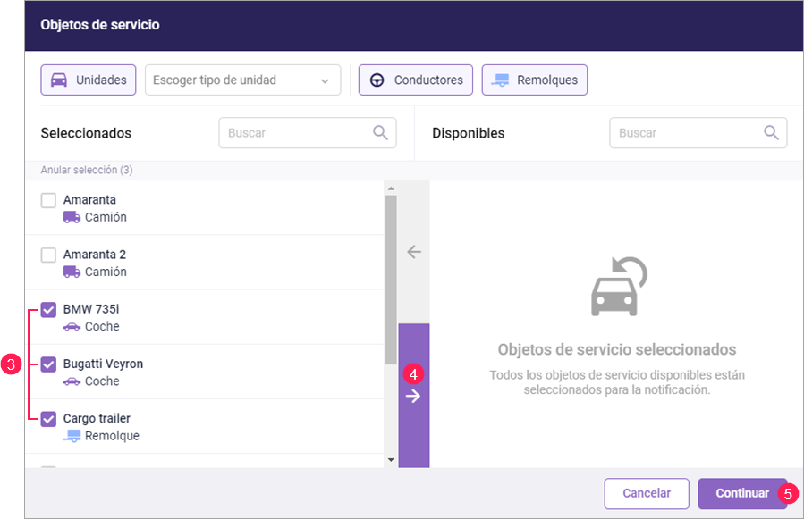The height and width of the screenshot is (519, 804).
Task: Switch to the Remolques filter
Action: 534,80
